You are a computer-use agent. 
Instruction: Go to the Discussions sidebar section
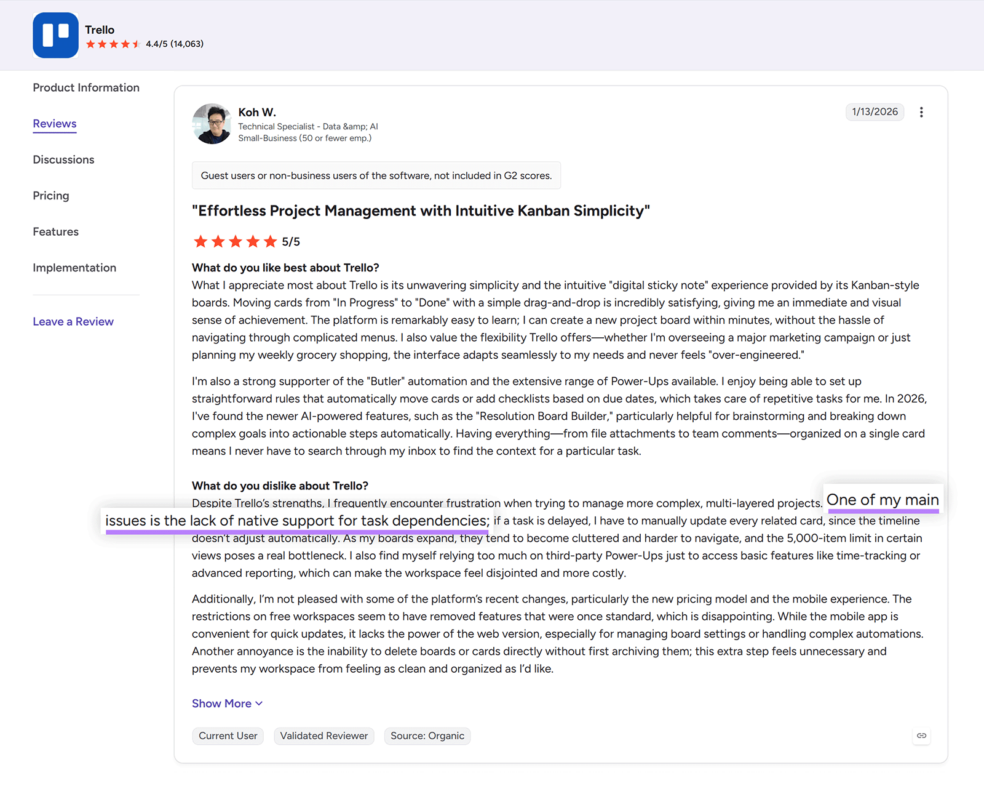(x=63, y=159)
